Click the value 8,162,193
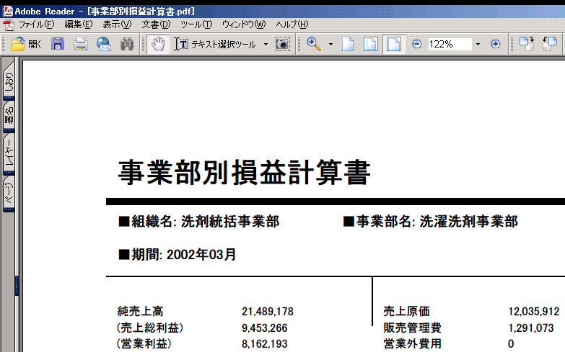565x352 pixels. pos(265,344)
